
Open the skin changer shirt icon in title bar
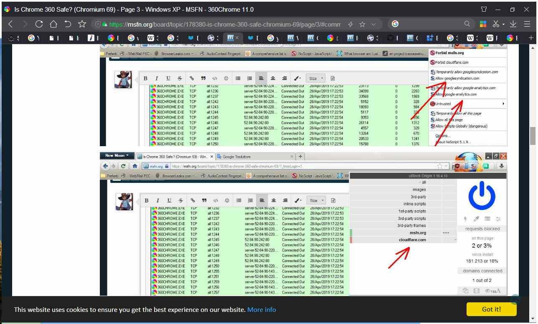(x=484, y=9)
